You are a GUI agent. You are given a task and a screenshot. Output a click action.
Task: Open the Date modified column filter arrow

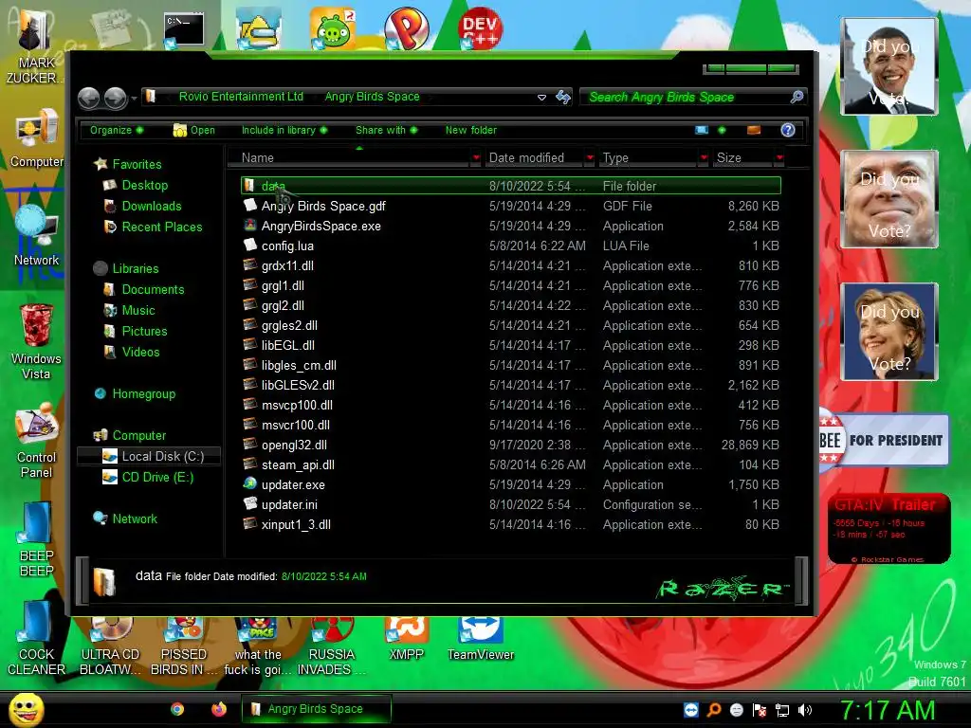point(590,158)
